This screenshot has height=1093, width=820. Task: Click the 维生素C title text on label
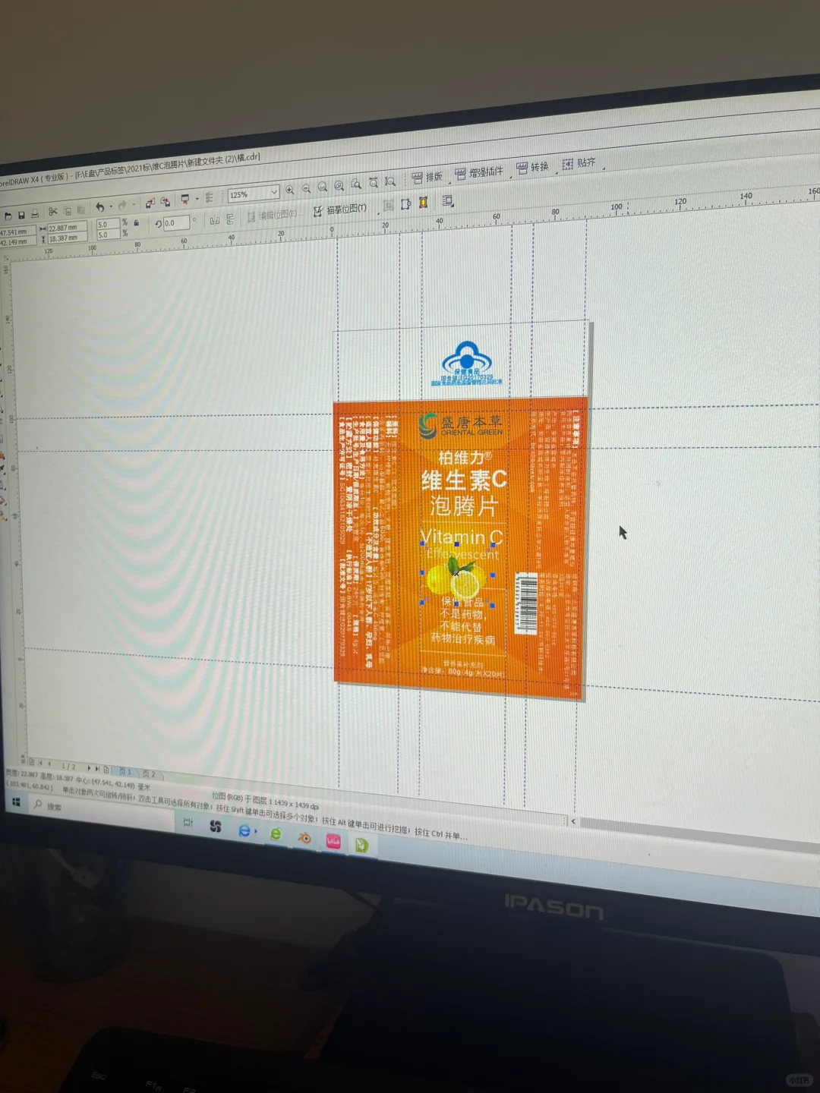point(463,480)
